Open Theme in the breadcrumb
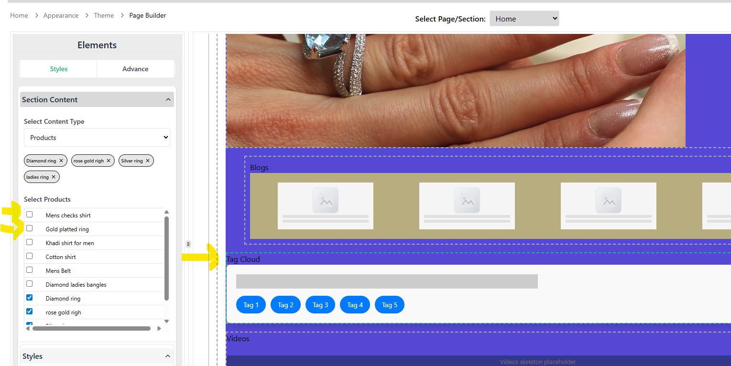 coord(104,15)
